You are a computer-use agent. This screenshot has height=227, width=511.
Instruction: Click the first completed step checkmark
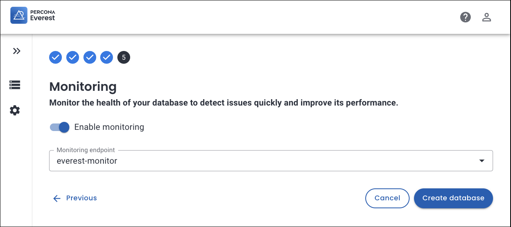click(x=55, y=57)
